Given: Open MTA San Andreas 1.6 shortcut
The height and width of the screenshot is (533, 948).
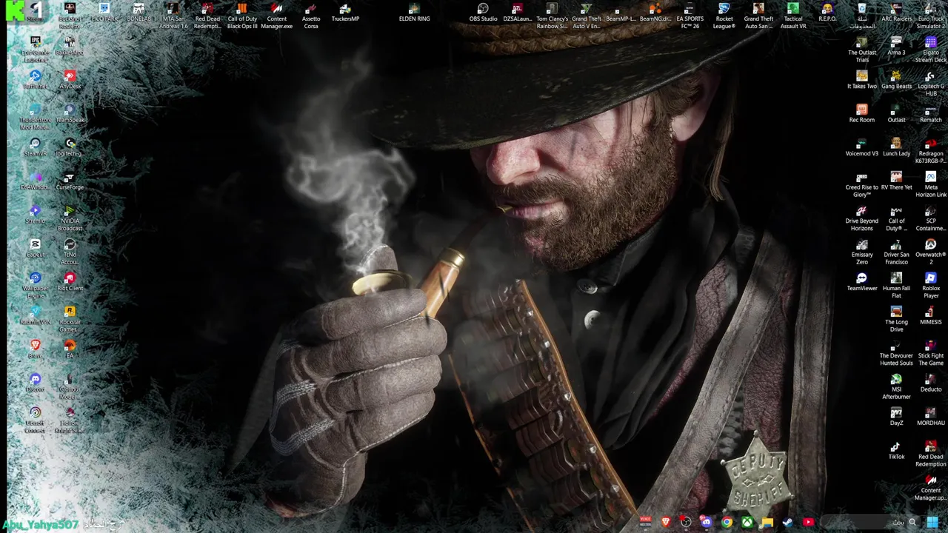Looking at the screenshot, I should [173, 16].
